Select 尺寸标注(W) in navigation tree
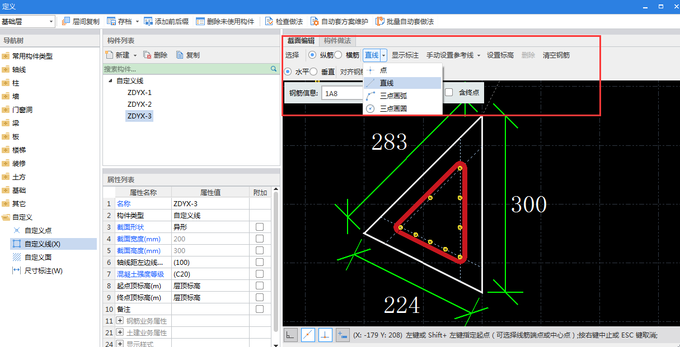The image size is (680, 347). 43,270
